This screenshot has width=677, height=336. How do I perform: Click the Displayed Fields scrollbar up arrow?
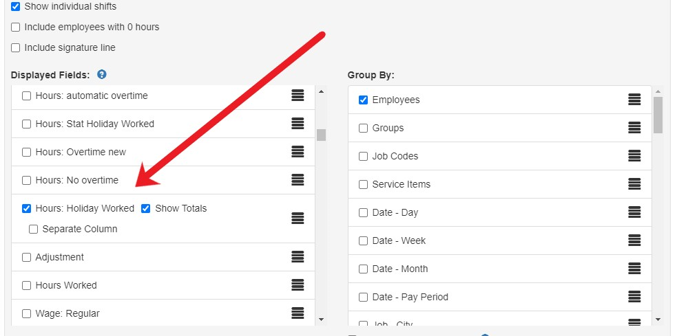321,91
